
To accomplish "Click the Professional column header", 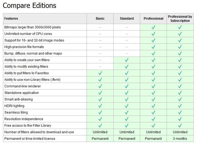I will click(x=153, y=19).
